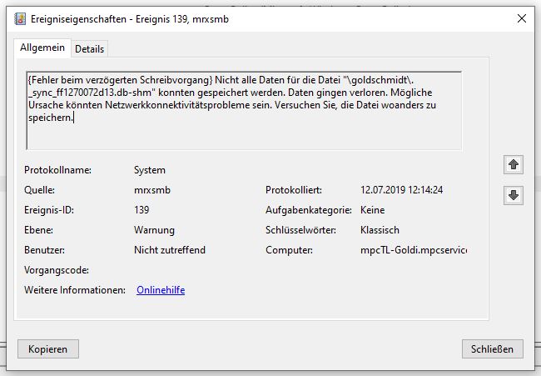Select the Quelle value mrxsmb
The width and height of the screenshot is (541, 376).
coord(152,190)
